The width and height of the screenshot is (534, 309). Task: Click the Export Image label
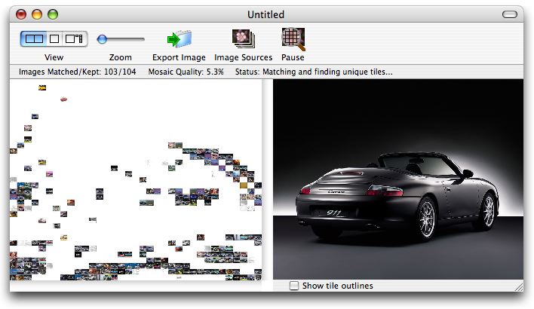coord(179,57)
